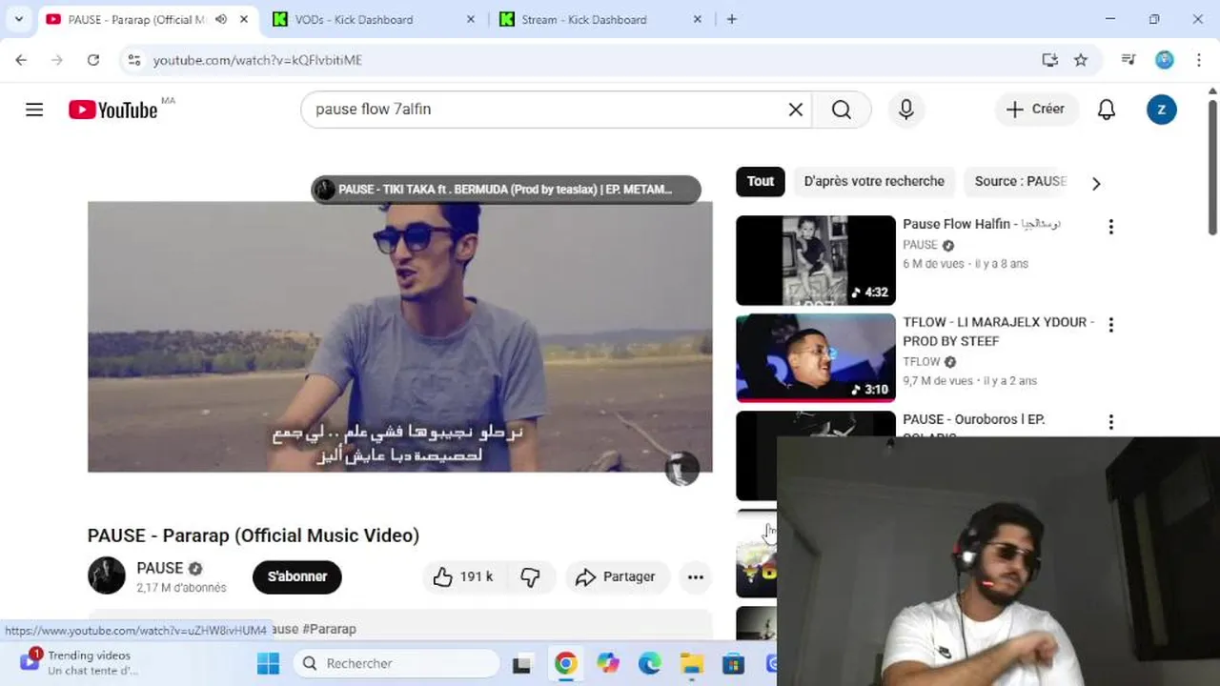The image size is (1220, 686).
Task: Open Windows Start menu
Action: 269,663
